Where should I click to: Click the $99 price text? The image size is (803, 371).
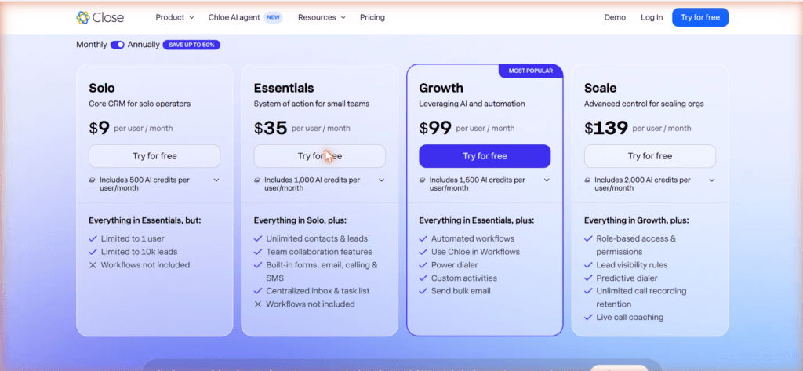click(x=434, y=128)
